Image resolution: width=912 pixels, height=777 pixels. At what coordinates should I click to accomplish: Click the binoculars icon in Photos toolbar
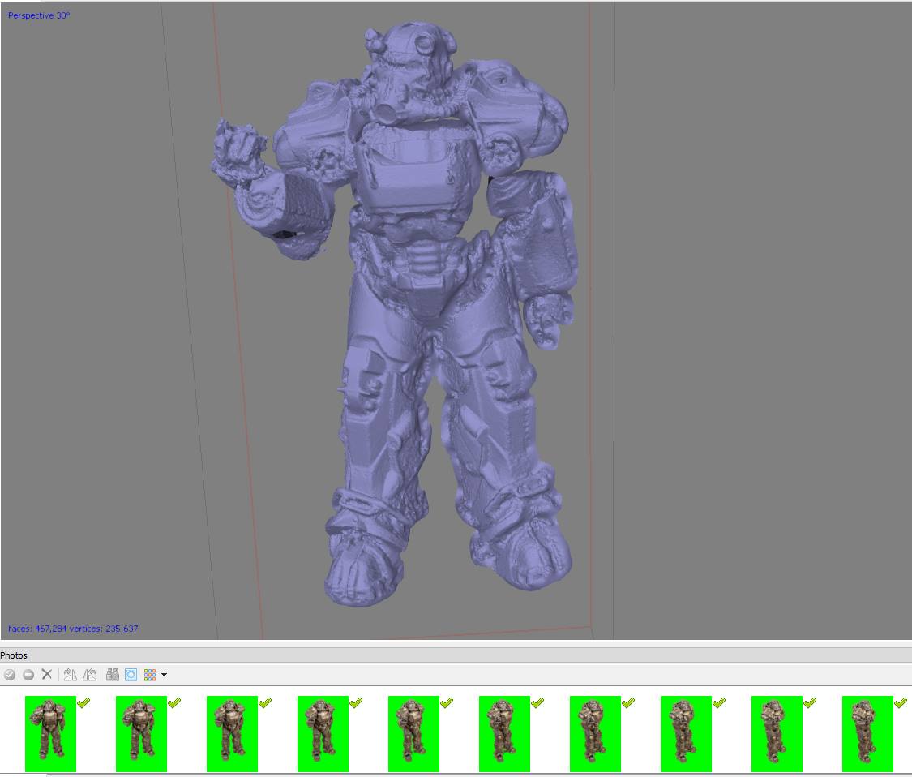click(x=112, y=675)
